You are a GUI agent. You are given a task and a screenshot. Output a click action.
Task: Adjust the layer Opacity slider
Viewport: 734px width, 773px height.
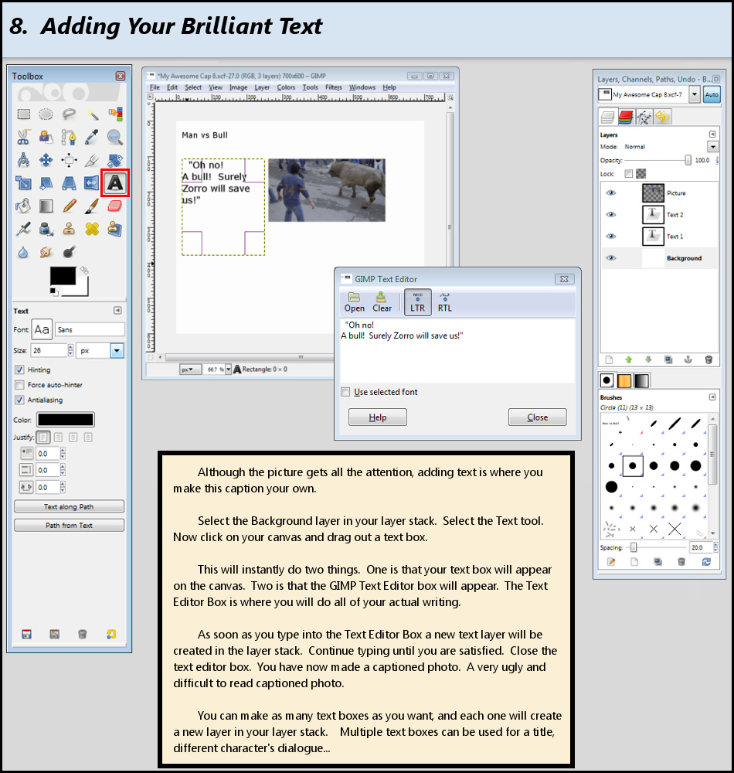coord(658,160)
